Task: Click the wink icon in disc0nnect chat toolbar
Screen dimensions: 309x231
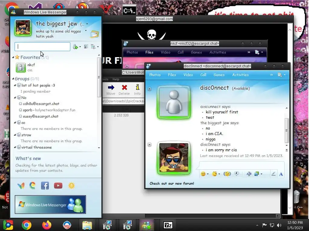Action: coord(215,174)
